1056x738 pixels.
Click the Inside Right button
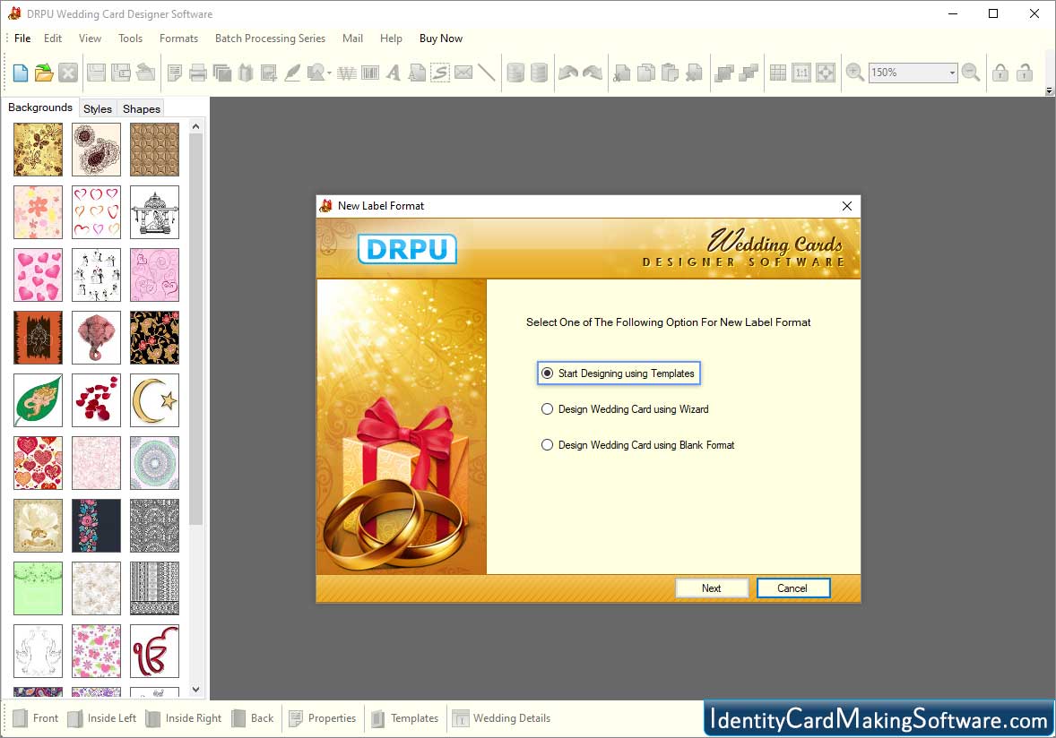(184, 717)
